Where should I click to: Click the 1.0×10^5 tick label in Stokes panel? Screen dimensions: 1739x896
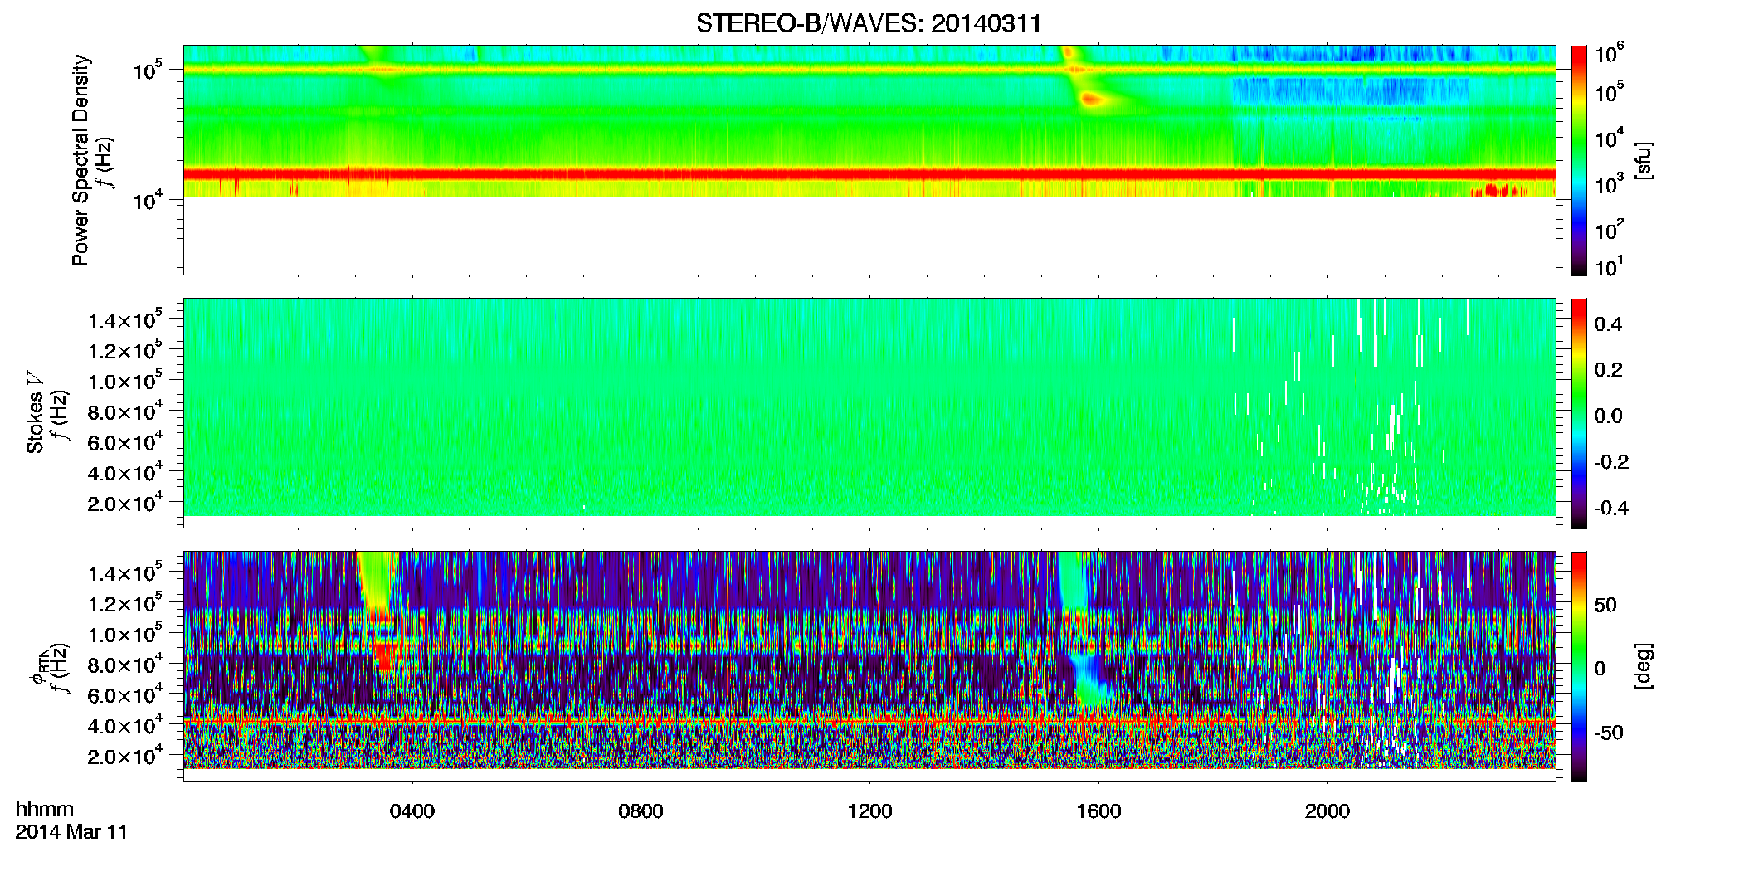point(124,381)
